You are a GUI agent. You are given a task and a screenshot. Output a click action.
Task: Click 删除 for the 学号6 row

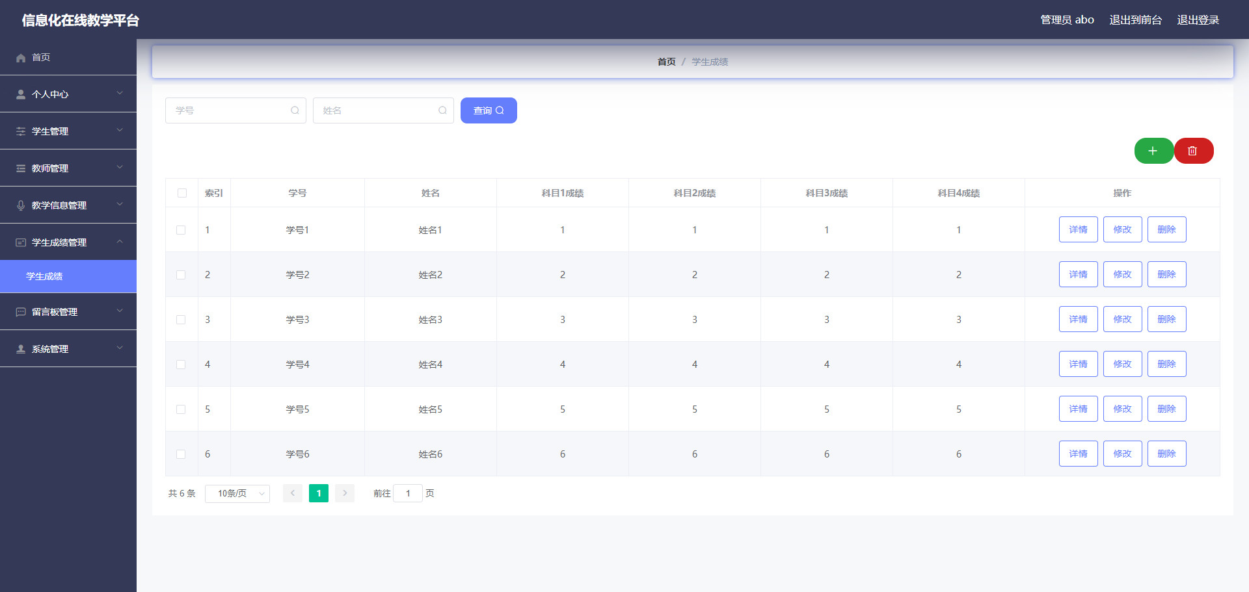tap(1166, 454)
